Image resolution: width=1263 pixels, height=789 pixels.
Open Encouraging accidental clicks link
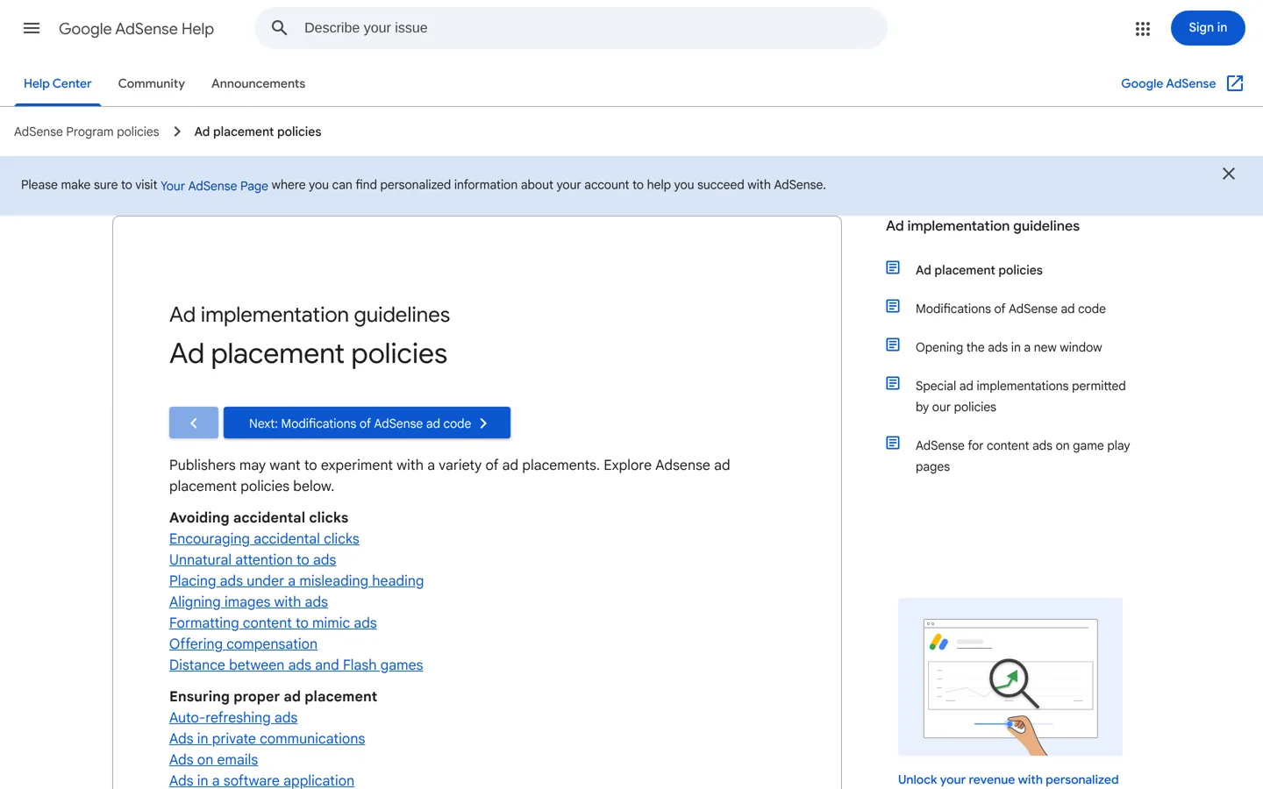264,538
